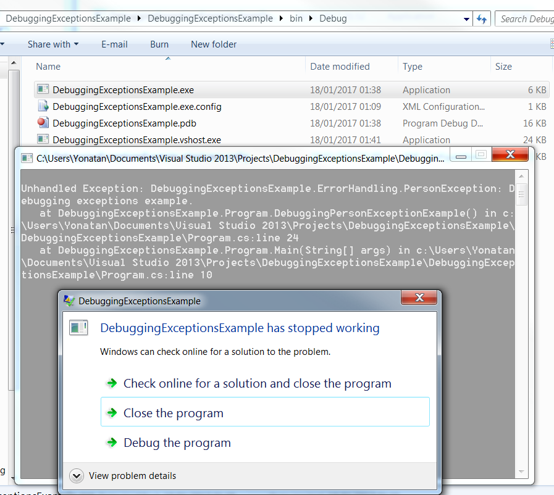Click the Burn toolbar item
This screenshot has height=495, width=554.
(159, 44)
